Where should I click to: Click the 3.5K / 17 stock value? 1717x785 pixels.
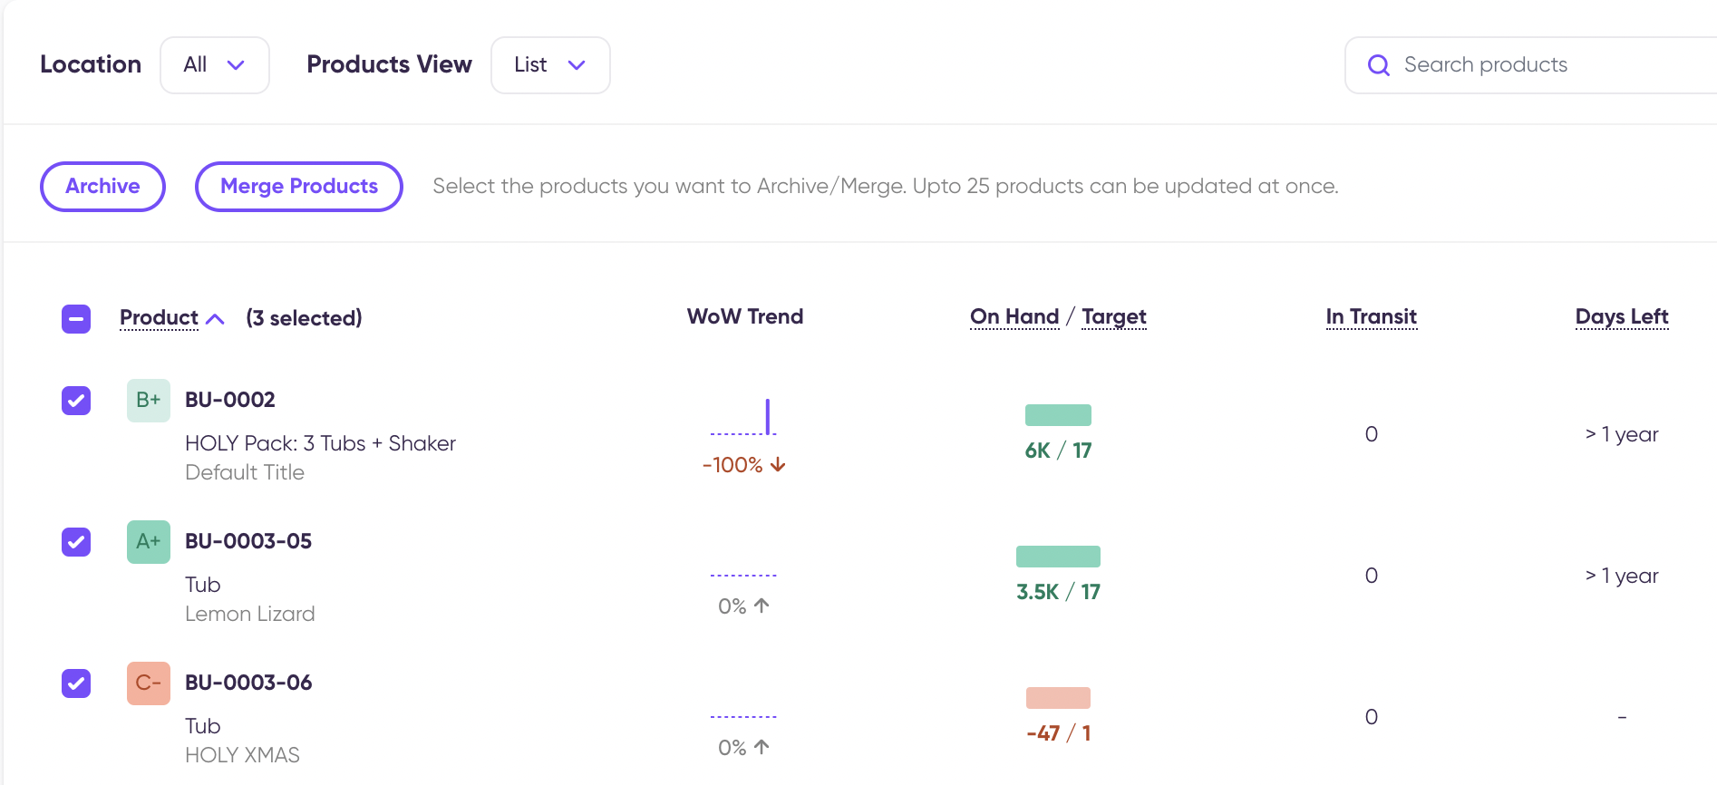click(x=1058, y=592)
